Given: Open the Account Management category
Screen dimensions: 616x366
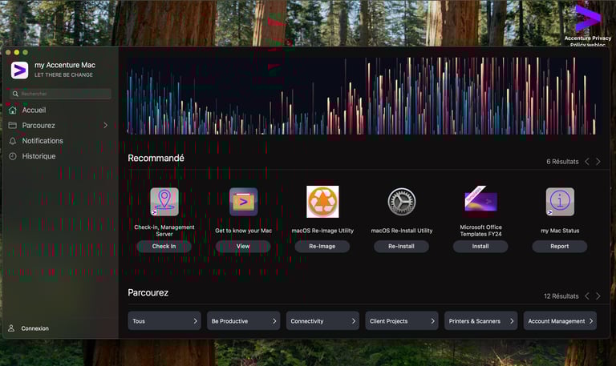Looking at the screenshot, I should 560,321.
